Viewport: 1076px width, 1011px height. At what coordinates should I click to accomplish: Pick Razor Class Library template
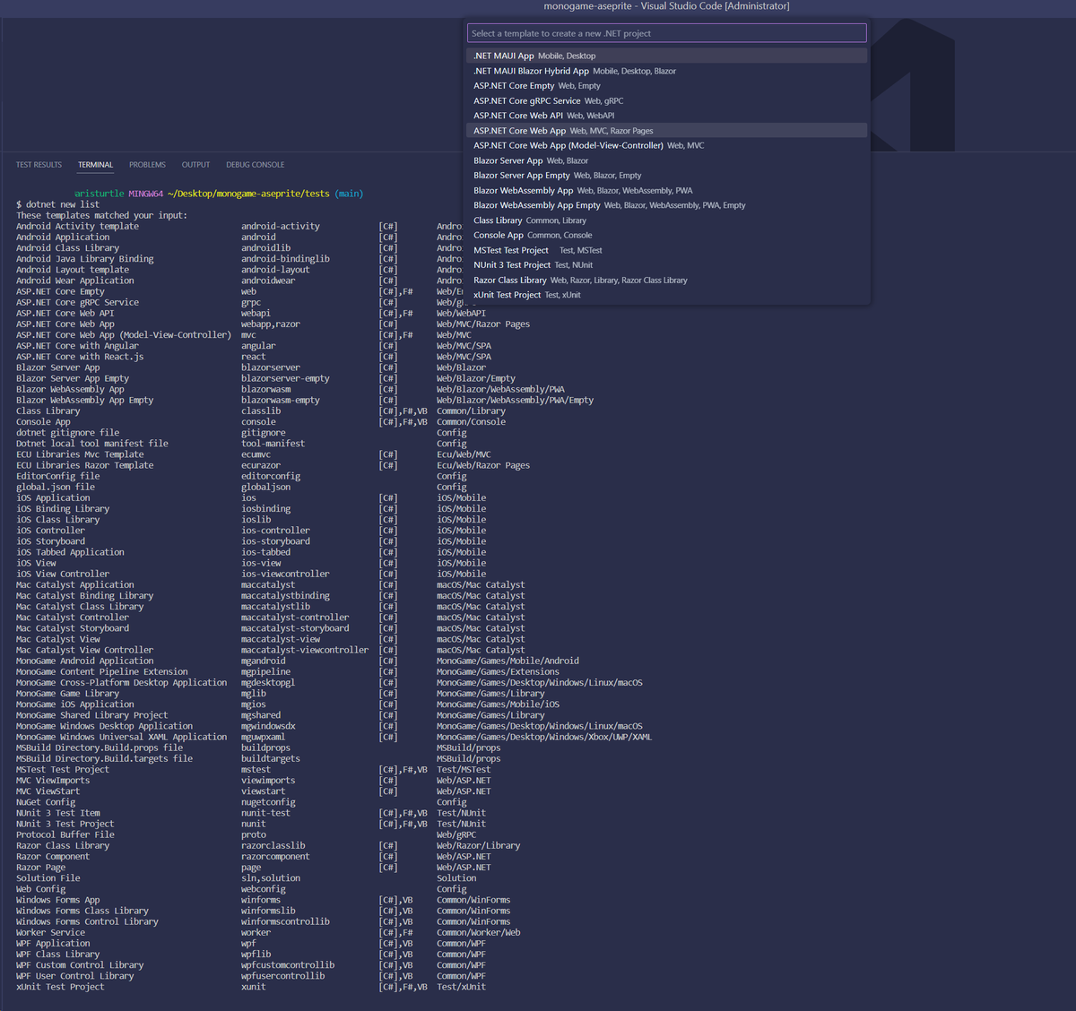(x=667, y=280)
